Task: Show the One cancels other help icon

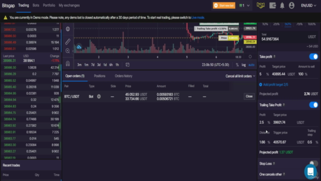Action: click(284, 174)
